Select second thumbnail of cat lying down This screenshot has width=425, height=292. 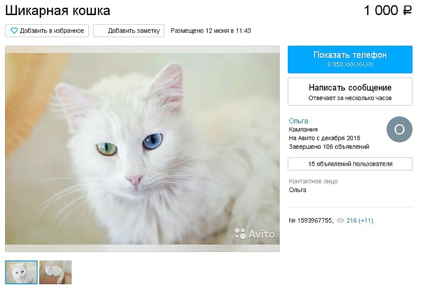point(55,272)
